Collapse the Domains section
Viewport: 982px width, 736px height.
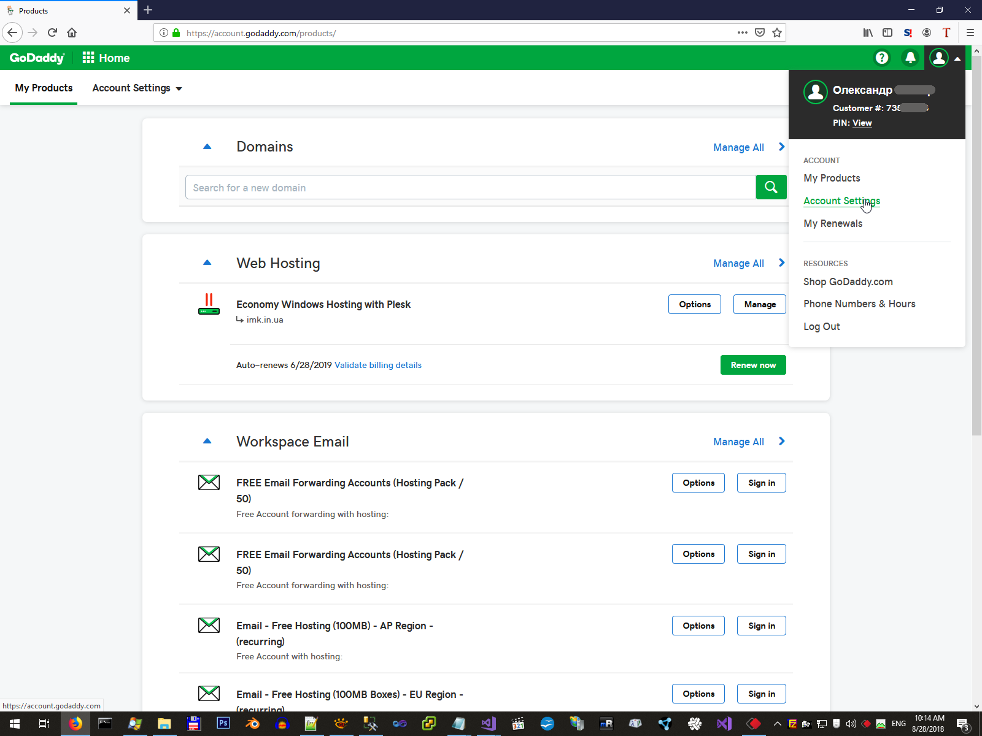[207, 147]
